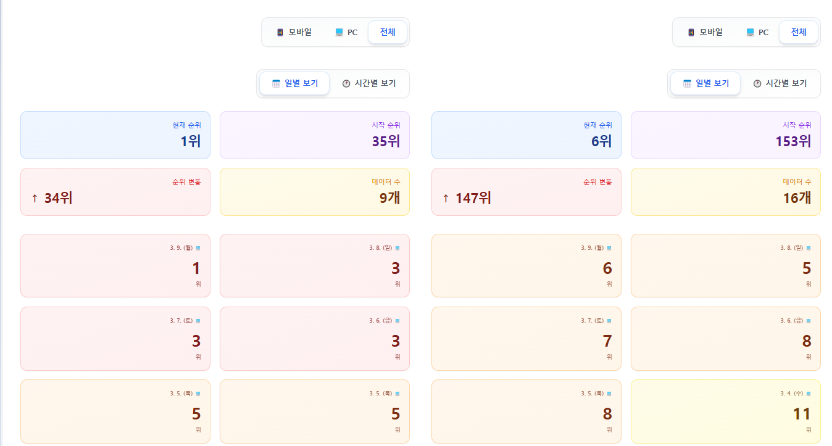Image resolution: width=832 pixels, height=446 pixels.
Task: Click the PC monitor icon in the 6위 panel
Action: pyautogui.click(x=750, y=33)
